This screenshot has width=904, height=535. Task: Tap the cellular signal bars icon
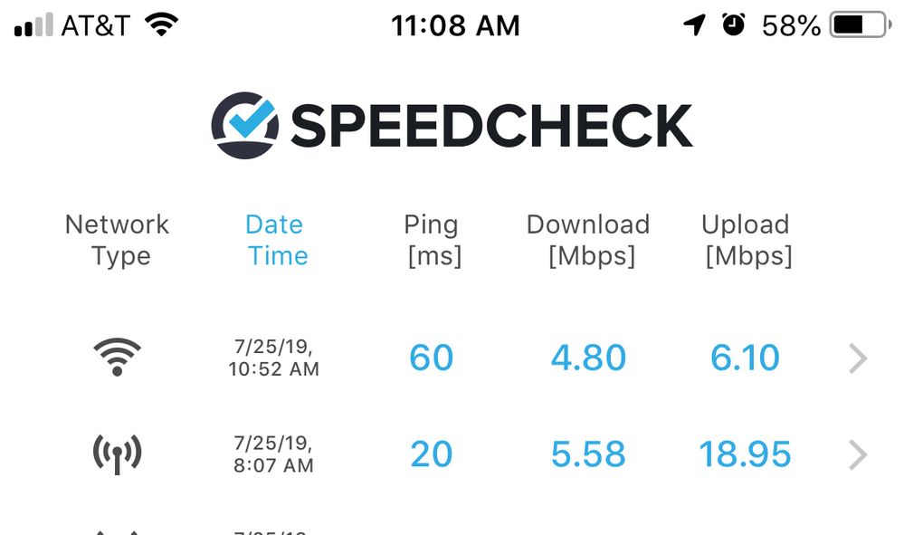33,25
